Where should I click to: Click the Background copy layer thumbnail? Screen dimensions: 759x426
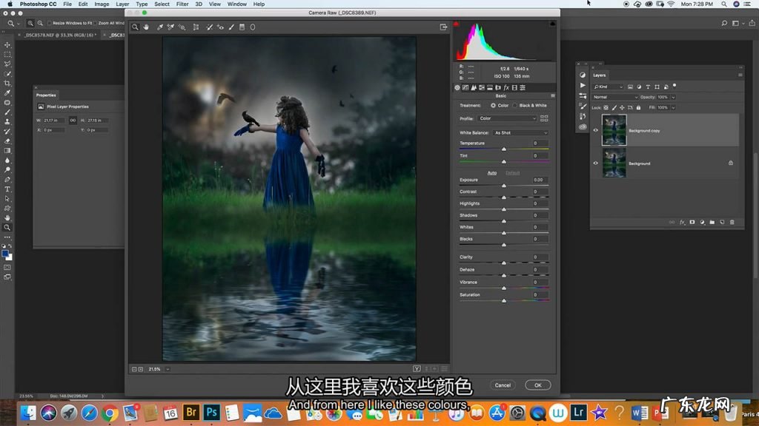click(x=614, y=130)
